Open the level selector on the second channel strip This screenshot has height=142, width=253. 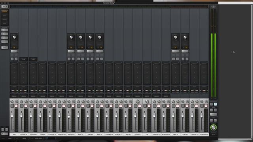point(24,59)
